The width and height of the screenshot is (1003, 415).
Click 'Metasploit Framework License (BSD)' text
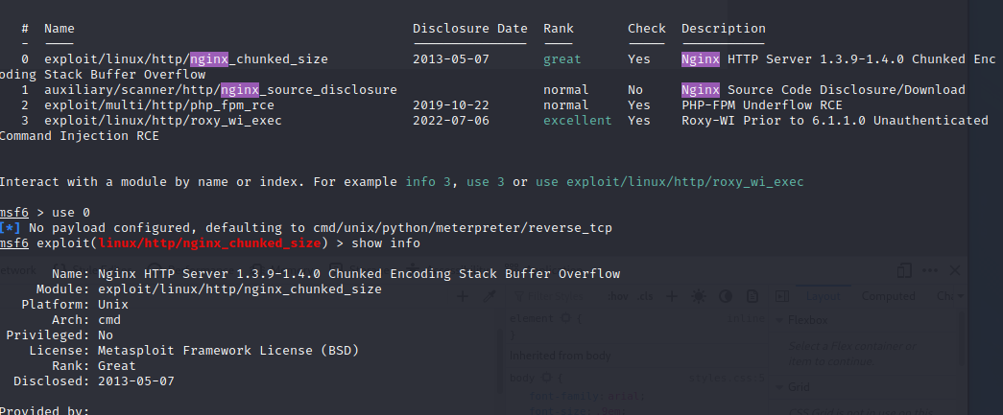pyautogui.click(x=228, y=351)
